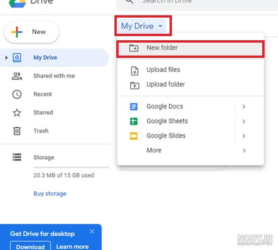Open the My Drive dropdown arrow in the header
Viewport: 278px width, 250px height.
tap(160, 26)
